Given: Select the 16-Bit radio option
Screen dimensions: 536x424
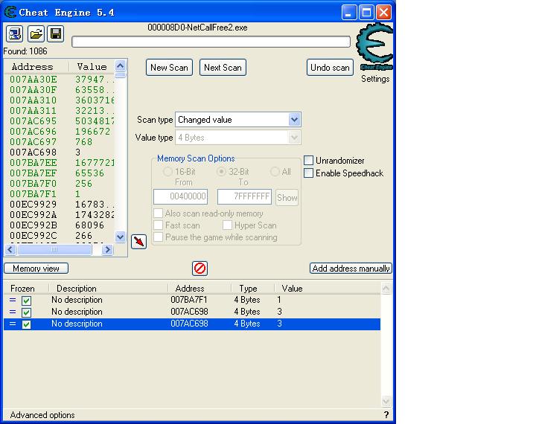Looking at the screenshot, I should (x=167, y=172).
